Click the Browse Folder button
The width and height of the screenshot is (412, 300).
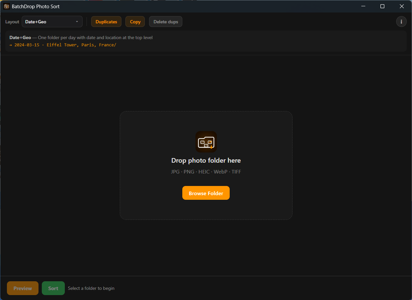click(x=206, y=193)
